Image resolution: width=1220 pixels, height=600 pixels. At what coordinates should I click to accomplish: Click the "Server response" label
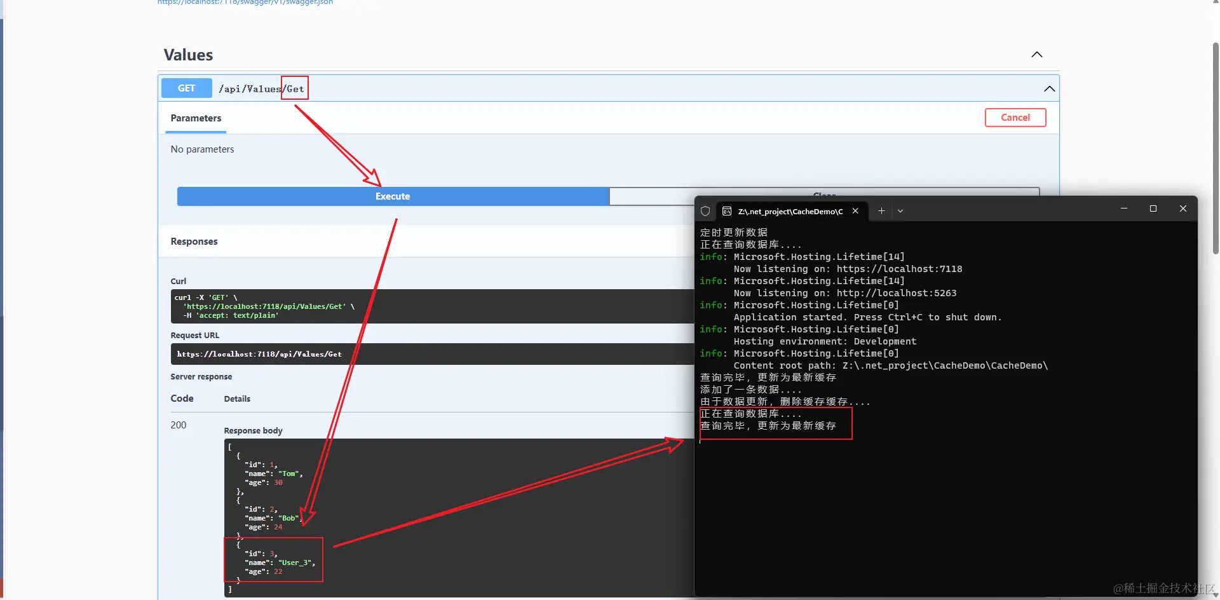click(x=201, y=377)
